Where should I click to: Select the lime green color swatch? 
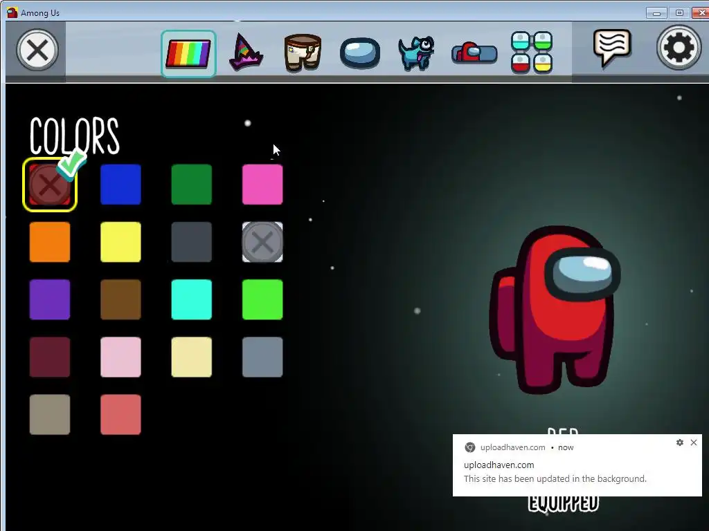pyautogui.click(x=262, y=300)
